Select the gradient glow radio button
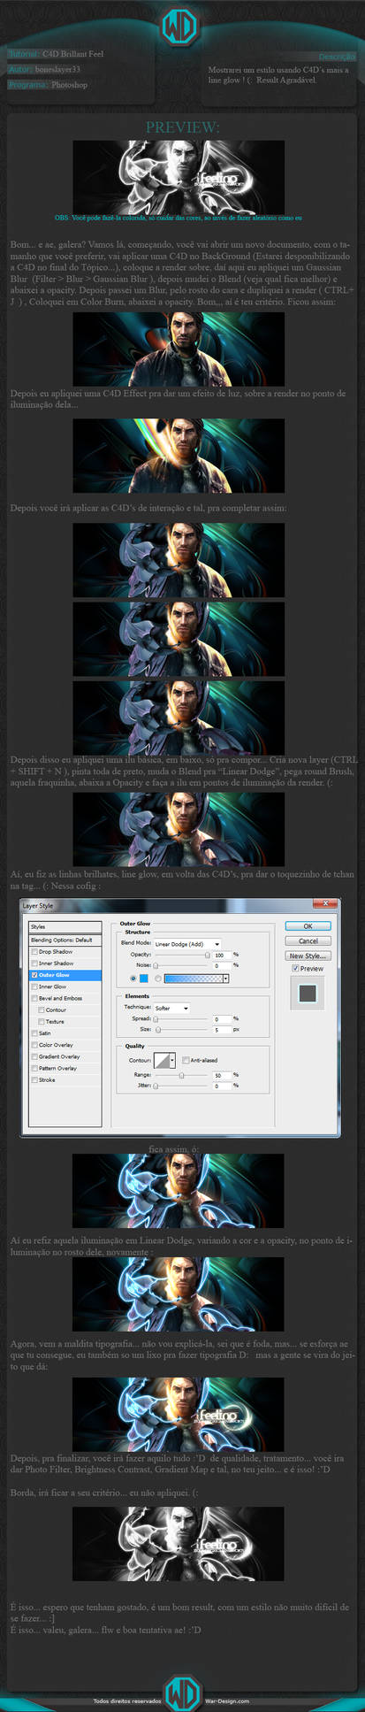 tap(158, 978)
